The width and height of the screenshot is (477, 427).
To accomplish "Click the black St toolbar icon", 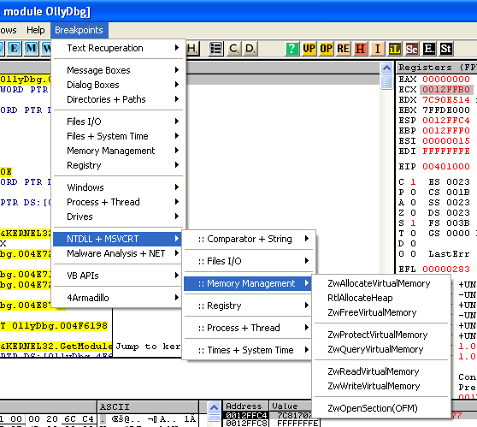I will click(446, 49).
